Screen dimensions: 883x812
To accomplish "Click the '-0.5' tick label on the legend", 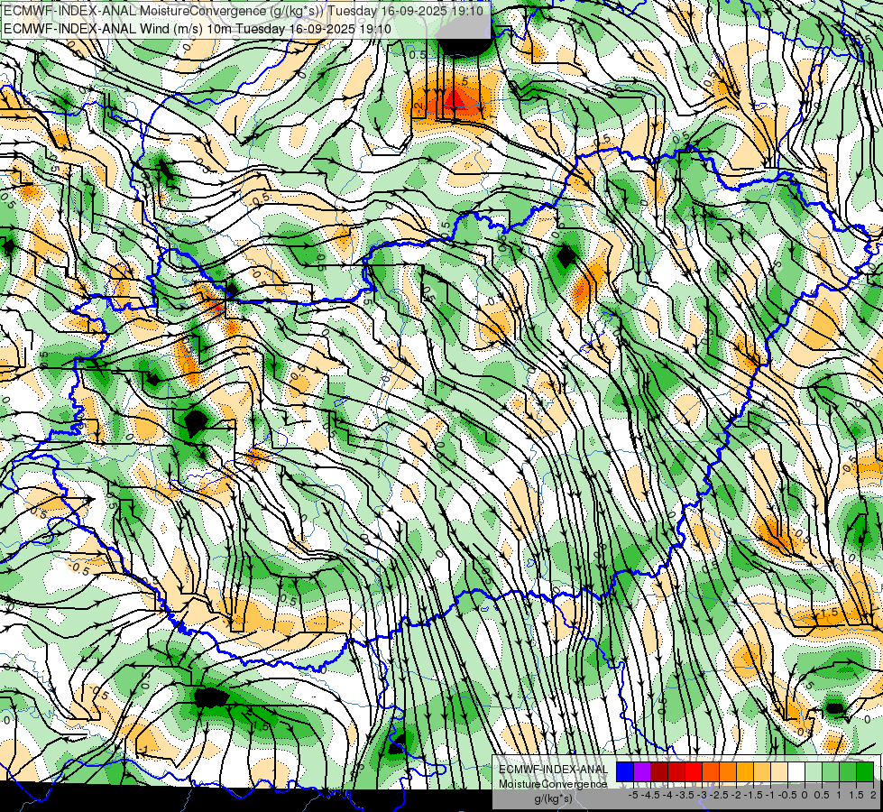I will pyautogui.click(x=787, y=795).
